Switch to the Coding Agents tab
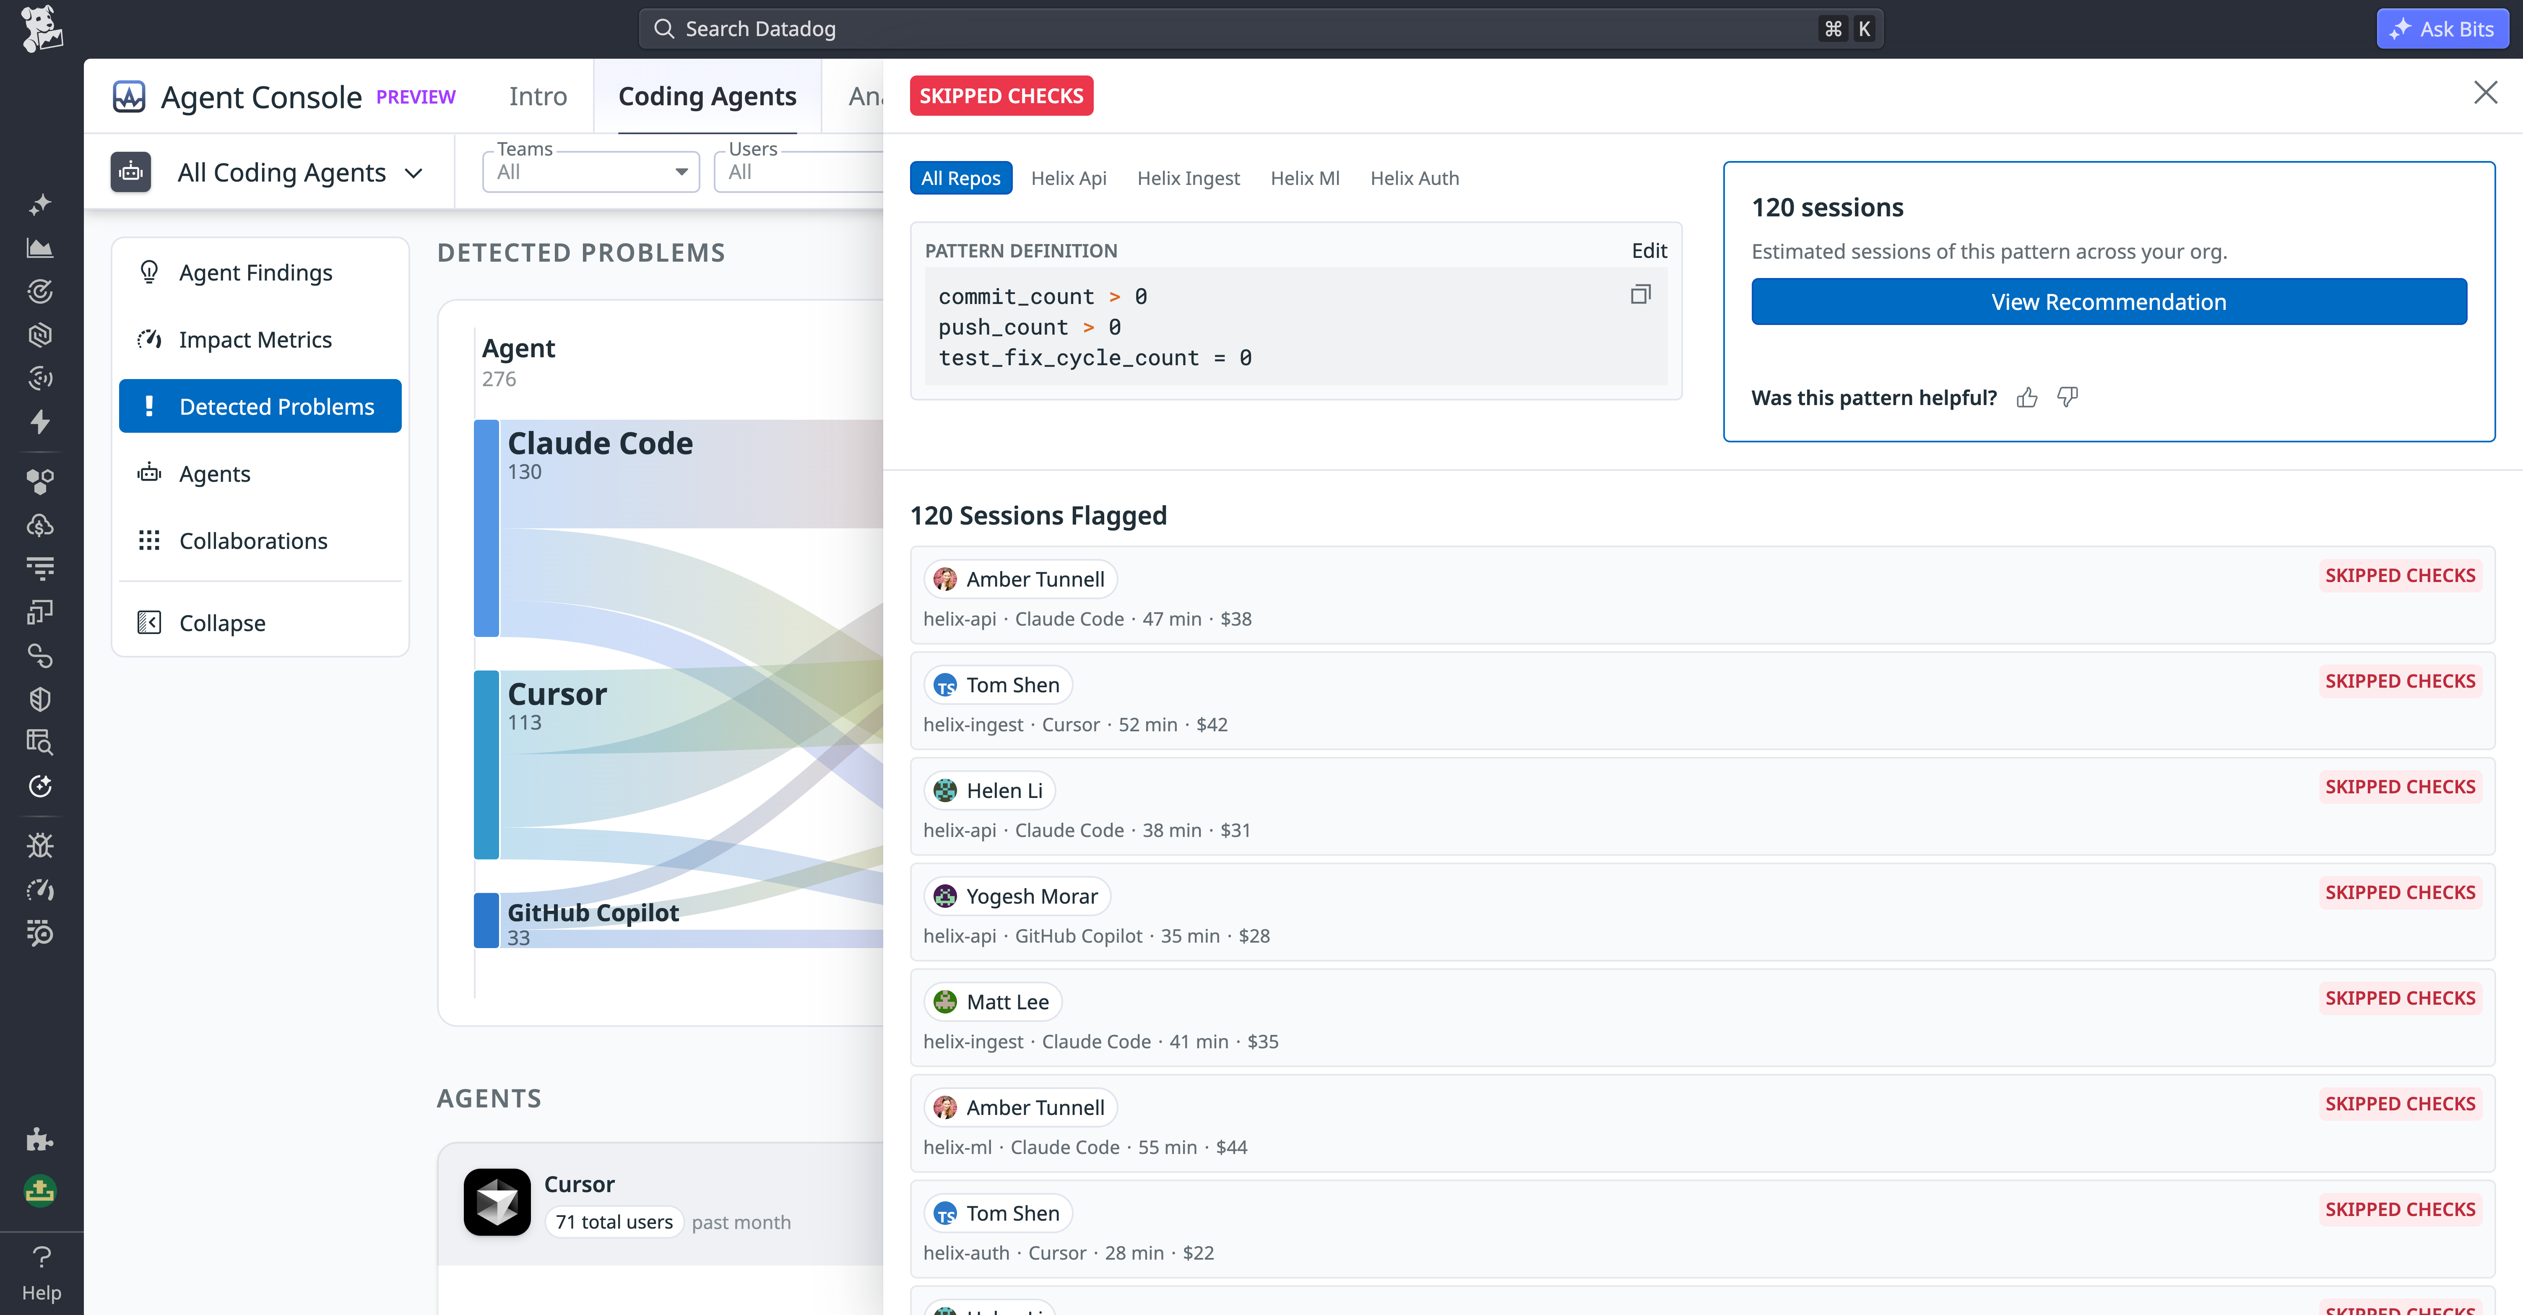 pos(707,96)
